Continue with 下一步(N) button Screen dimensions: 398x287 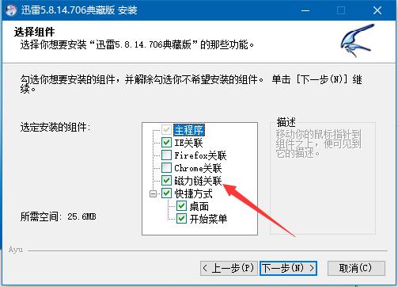[288, 268]
